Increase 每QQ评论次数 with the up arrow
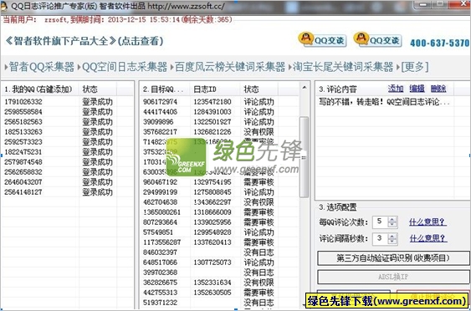This screenshot has height=311, width=471. coord(392,219)
